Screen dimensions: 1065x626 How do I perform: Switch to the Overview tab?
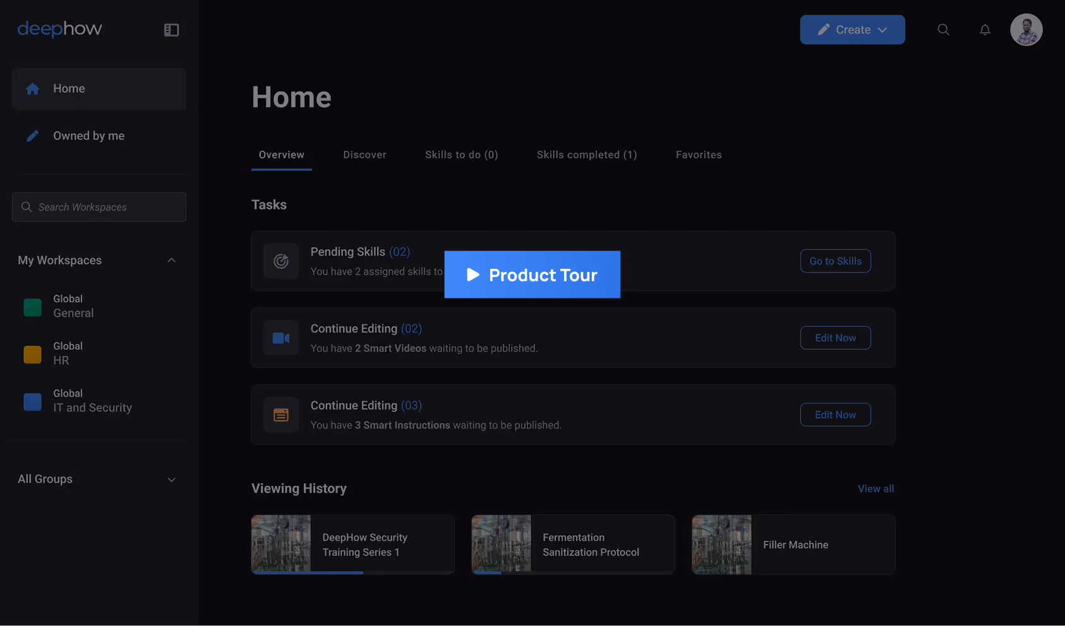click(x=282, y=155)
